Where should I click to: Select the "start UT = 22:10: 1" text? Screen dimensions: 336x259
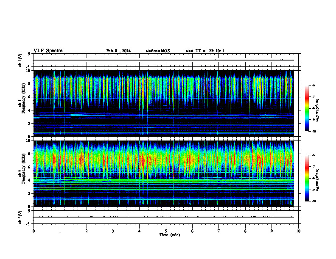pyautogui.click(x=205, y=51)
